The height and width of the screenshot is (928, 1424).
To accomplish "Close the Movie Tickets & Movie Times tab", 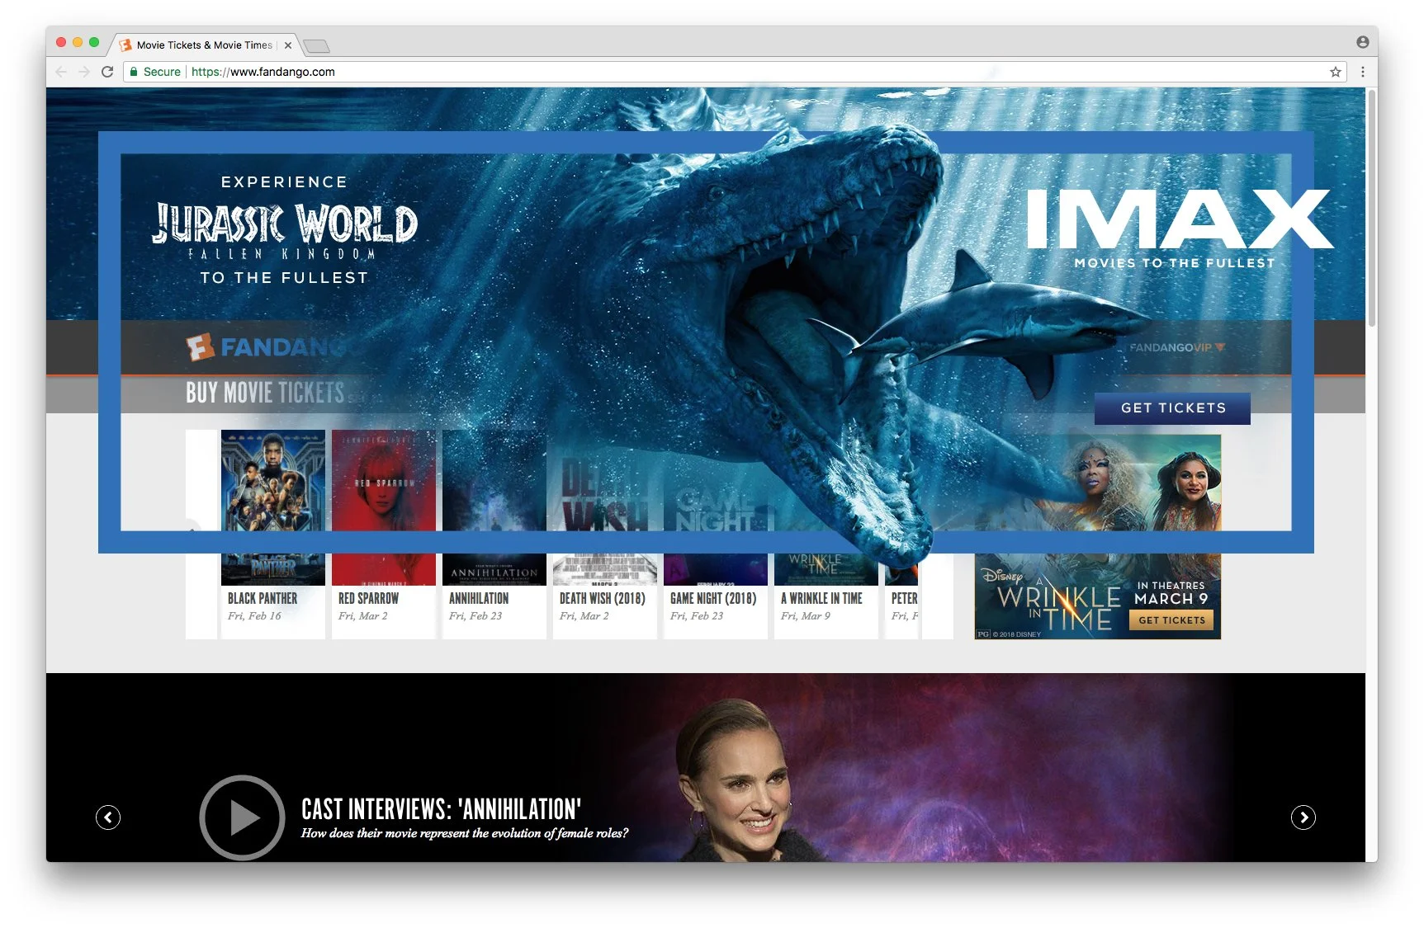I will pyautogui.click(x=288, y=45).
